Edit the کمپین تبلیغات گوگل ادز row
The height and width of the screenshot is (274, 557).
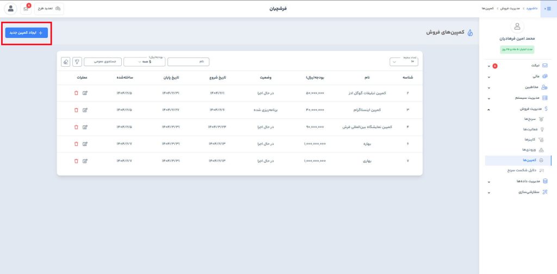(85, 93)
